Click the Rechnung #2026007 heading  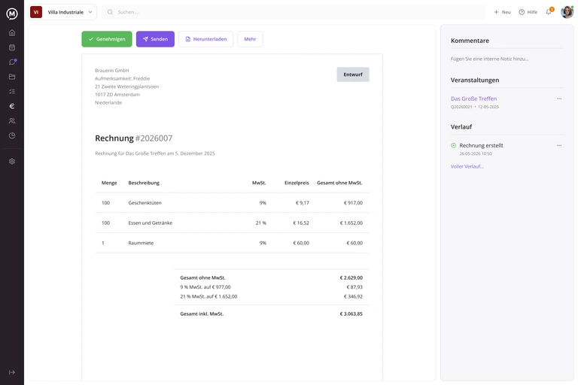point(134,138)
